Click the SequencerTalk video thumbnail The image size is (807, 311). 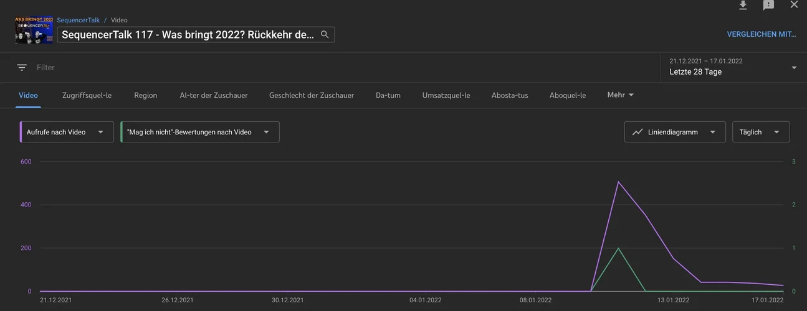(x=34, y=30)
